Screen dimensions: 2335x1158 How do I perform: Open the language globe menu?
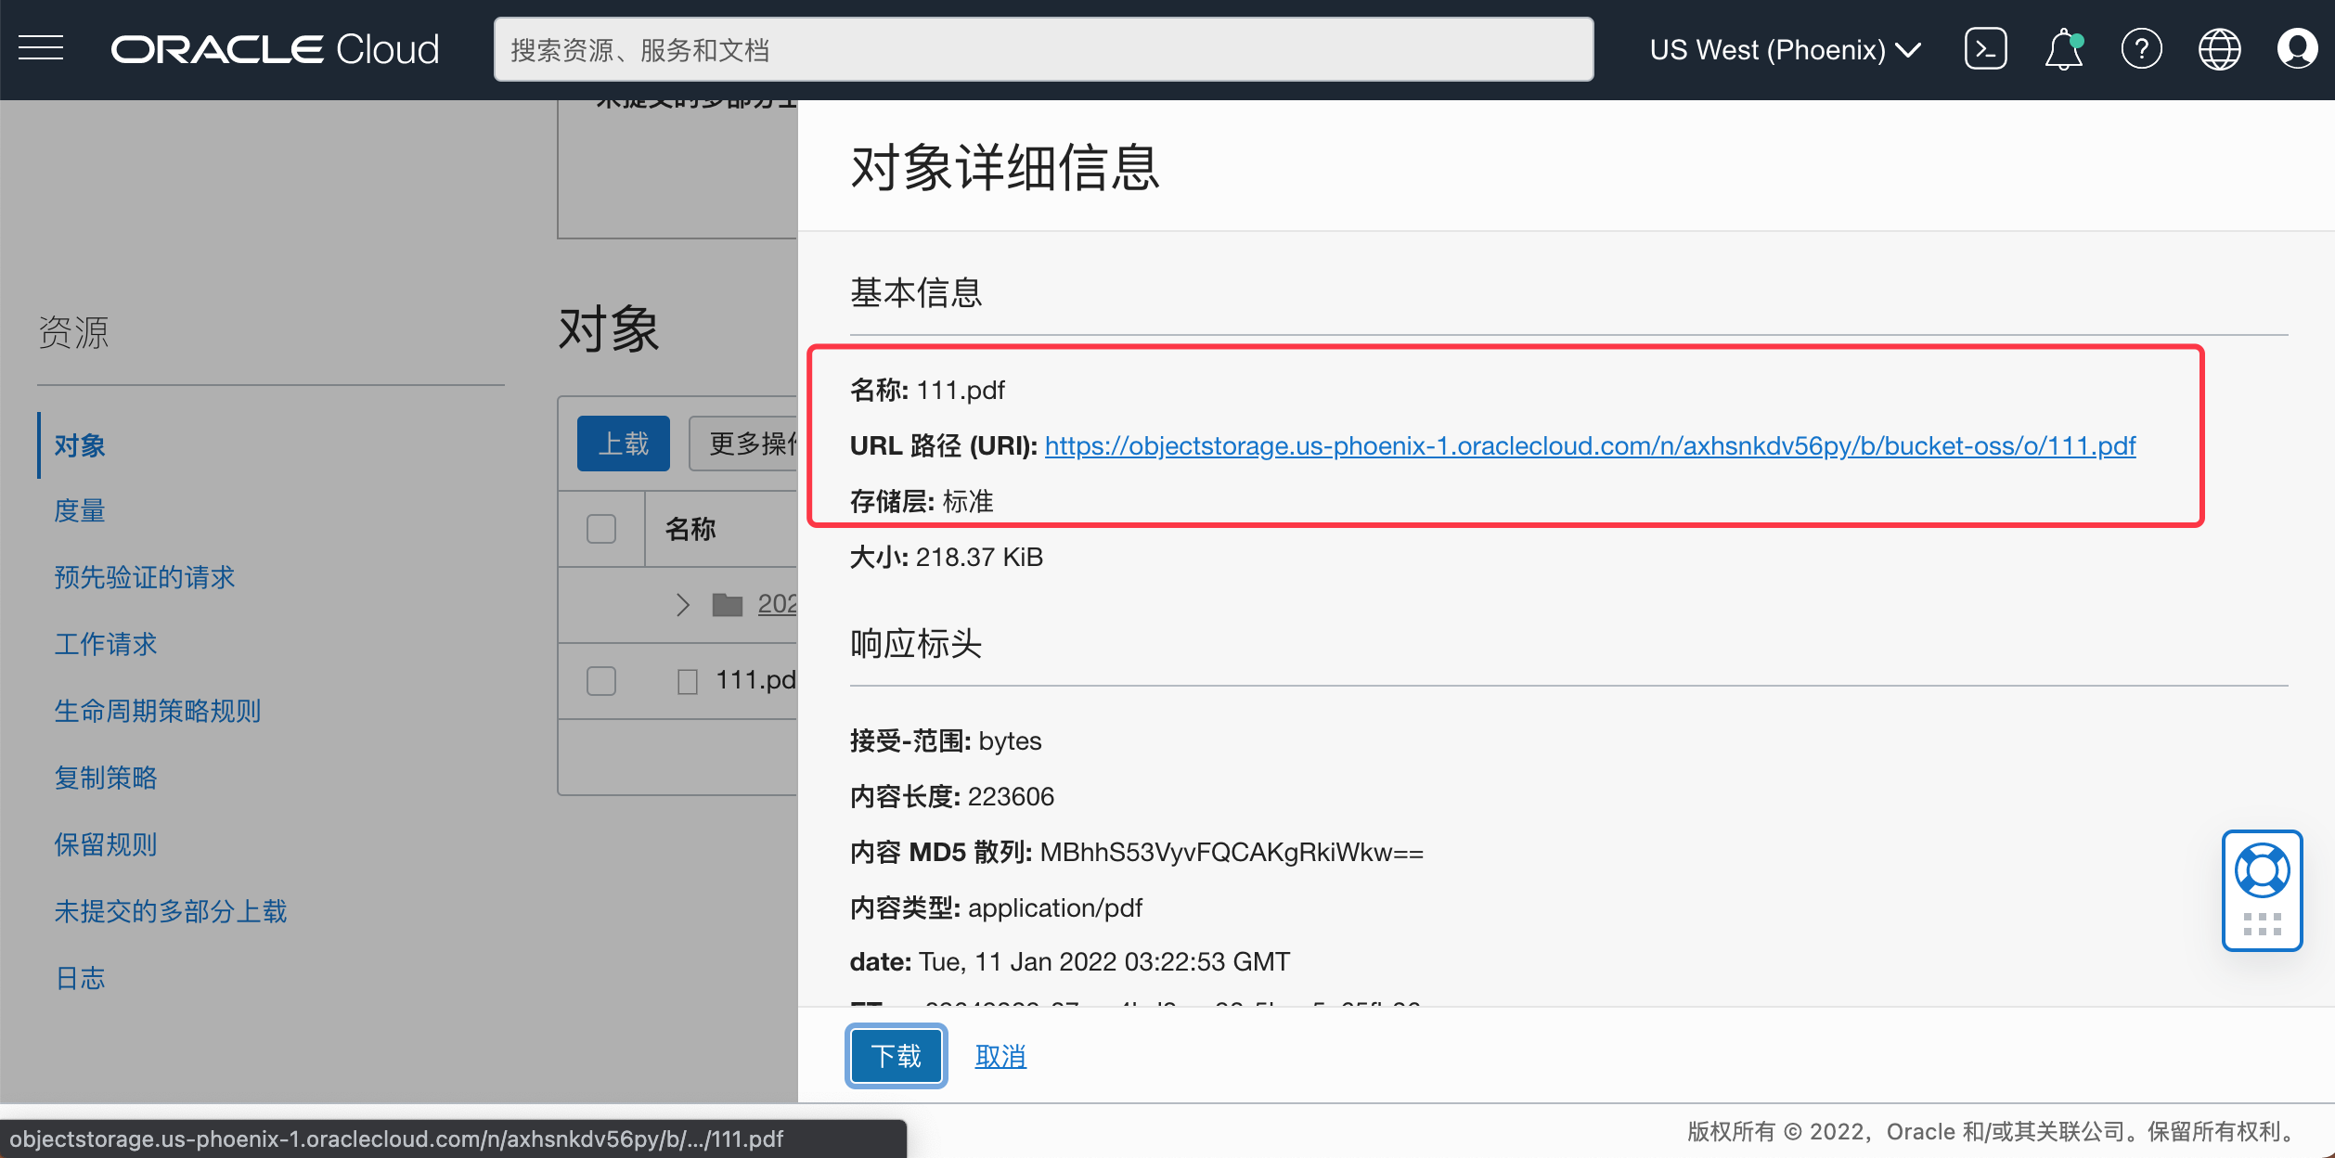pos(2219,49)
